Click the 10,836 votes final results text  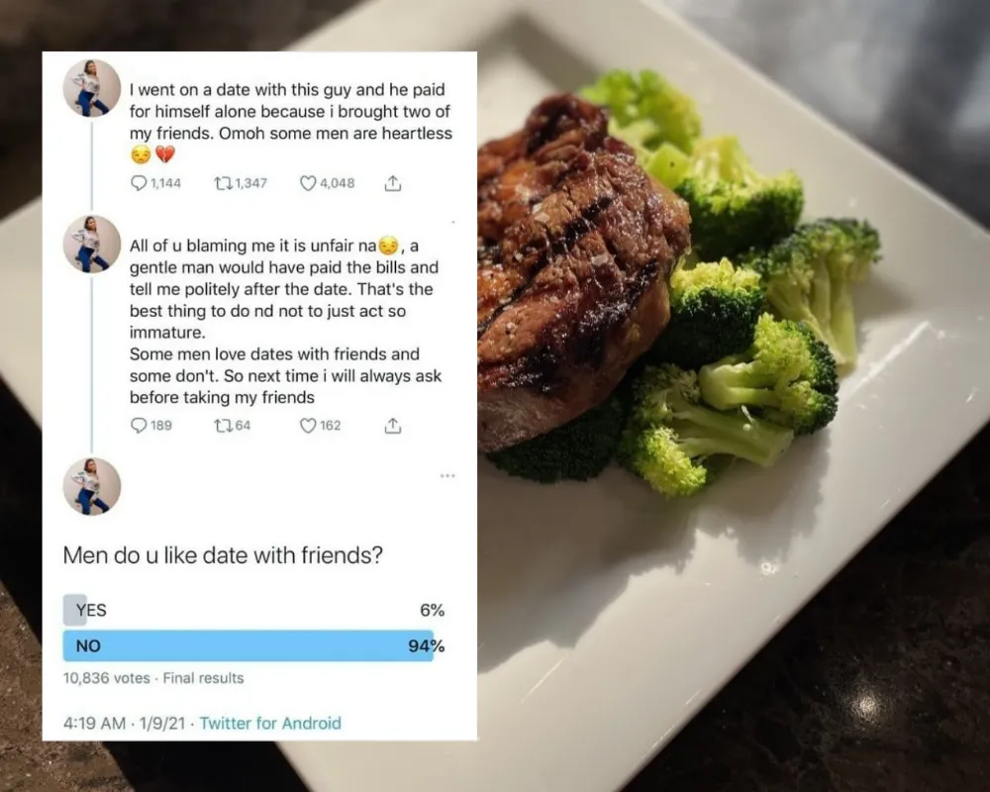(x=153, y=678)
